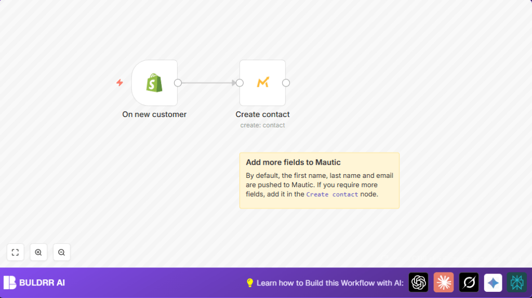Screen dimensions: 532x298
Task: Zoom out of the workflow canvas
Action: (61, 252)
